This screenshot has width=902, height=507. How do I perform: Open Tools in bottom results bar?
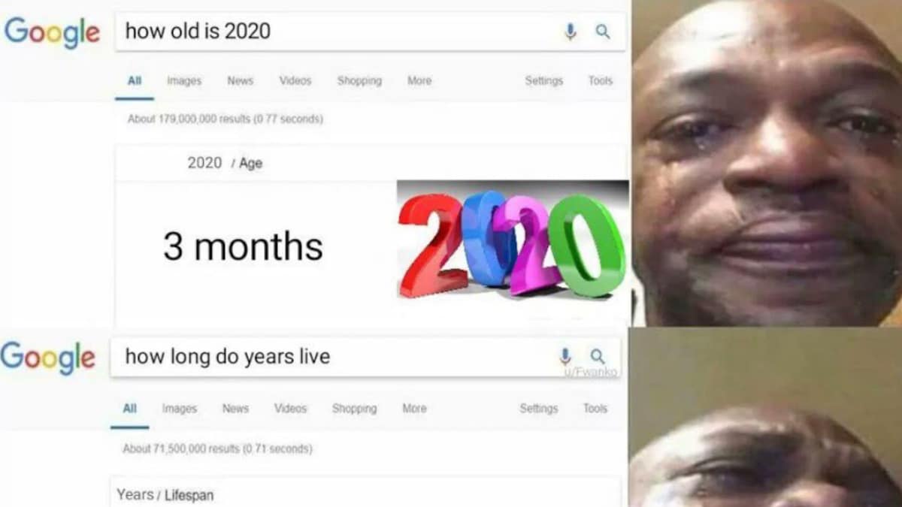(595, 409)
